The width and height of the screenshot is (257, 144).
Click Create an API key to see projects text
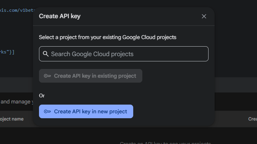click(x=165, y=142)
